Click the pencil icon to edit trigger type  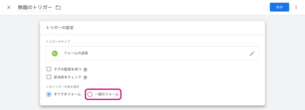click(x=252, y=53)
